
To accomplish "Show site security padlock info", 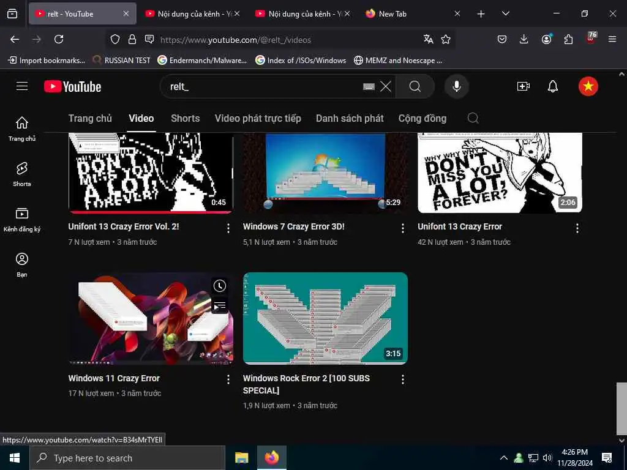I will (132, 39).
